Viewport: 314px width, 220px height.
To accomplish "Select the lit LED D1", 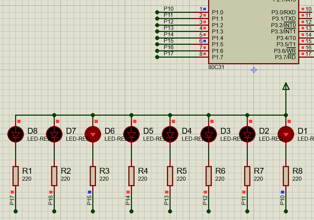I will [x=286, y=134].
